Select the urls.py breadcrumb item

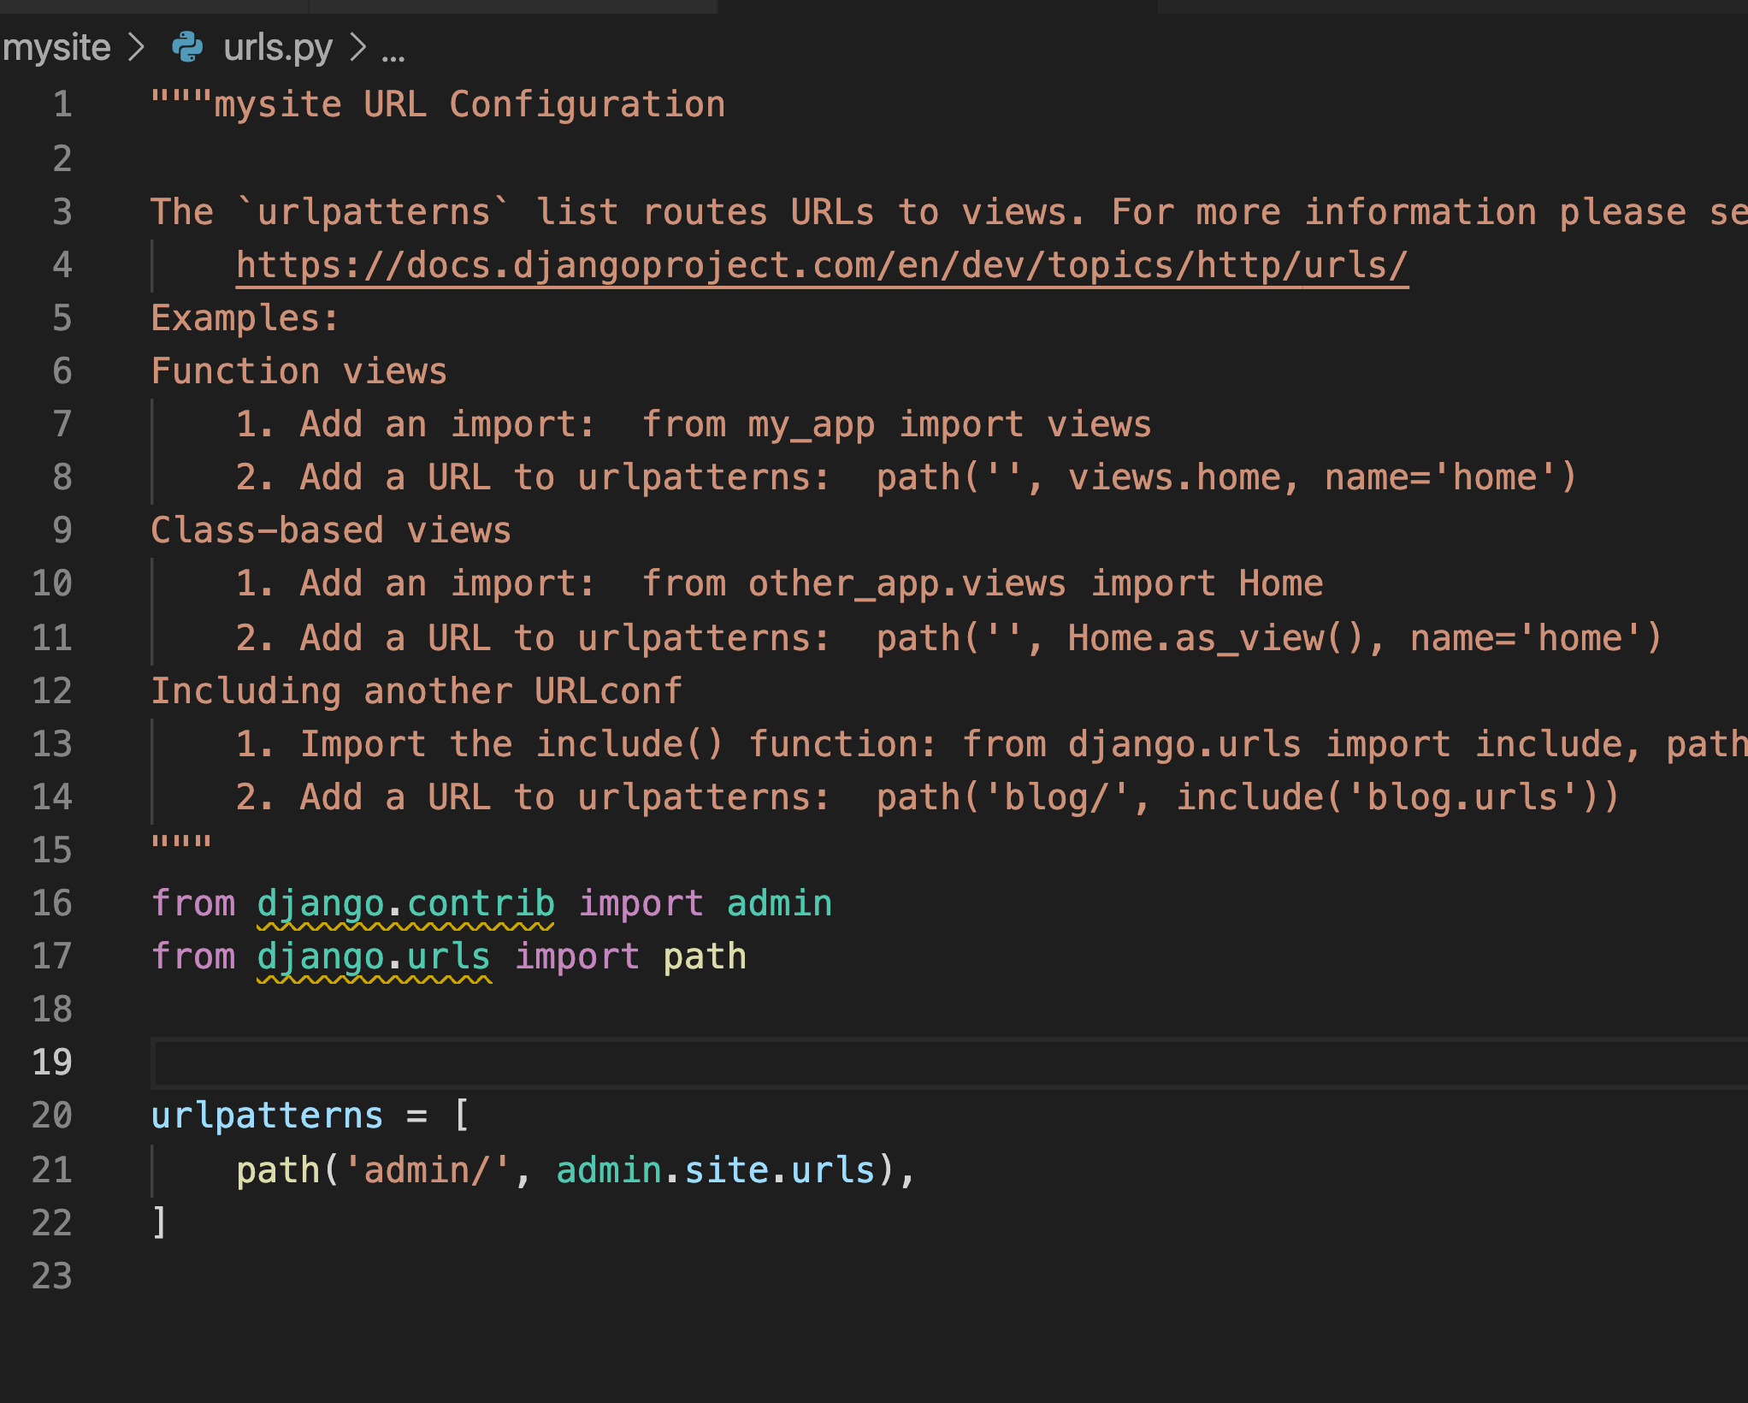click(x=277, y=47)
